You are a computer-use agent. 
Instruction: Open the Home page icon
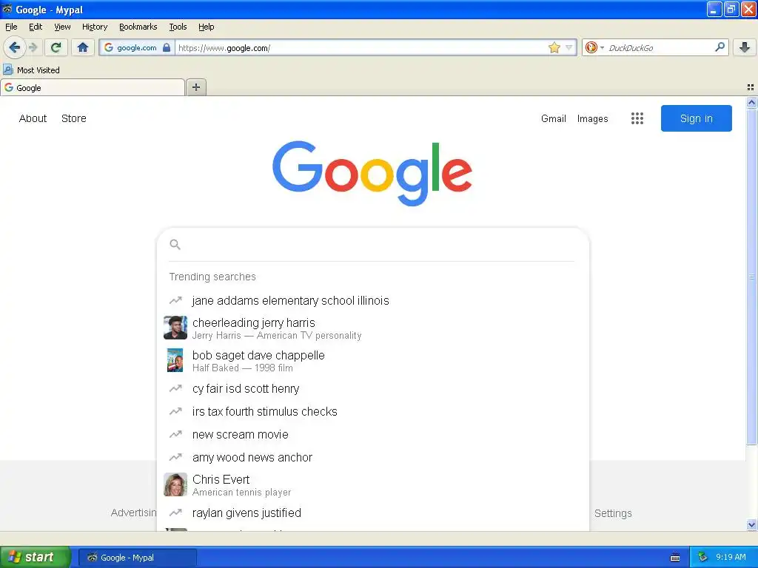pyautogui.click(x=83, y=47)
